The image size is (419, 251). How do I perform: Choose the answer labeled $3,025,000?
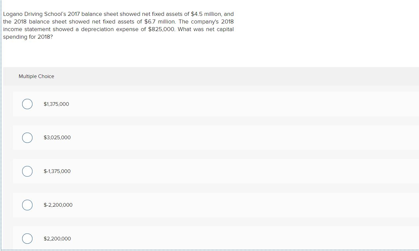click(57, 138)
